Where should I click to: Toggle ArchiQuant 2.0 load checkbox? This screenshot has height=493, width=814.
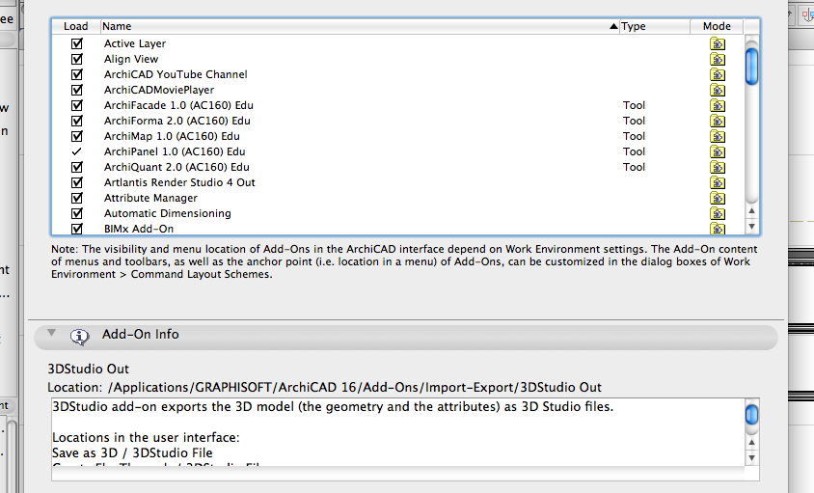coord(77,167)
